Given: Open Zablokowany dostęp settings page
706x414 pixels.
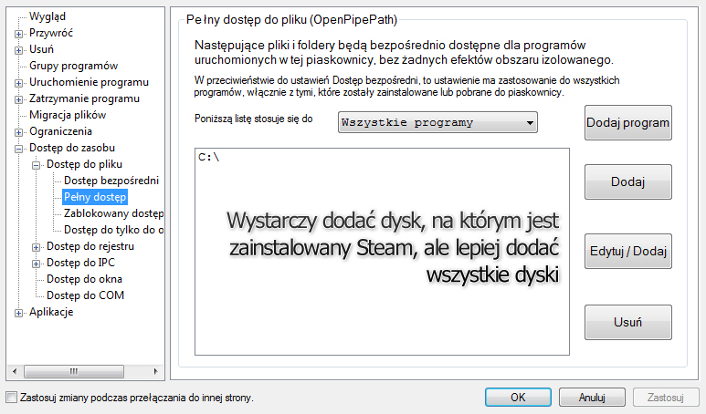Looking at the screenshot, I should tap(113, 213).
